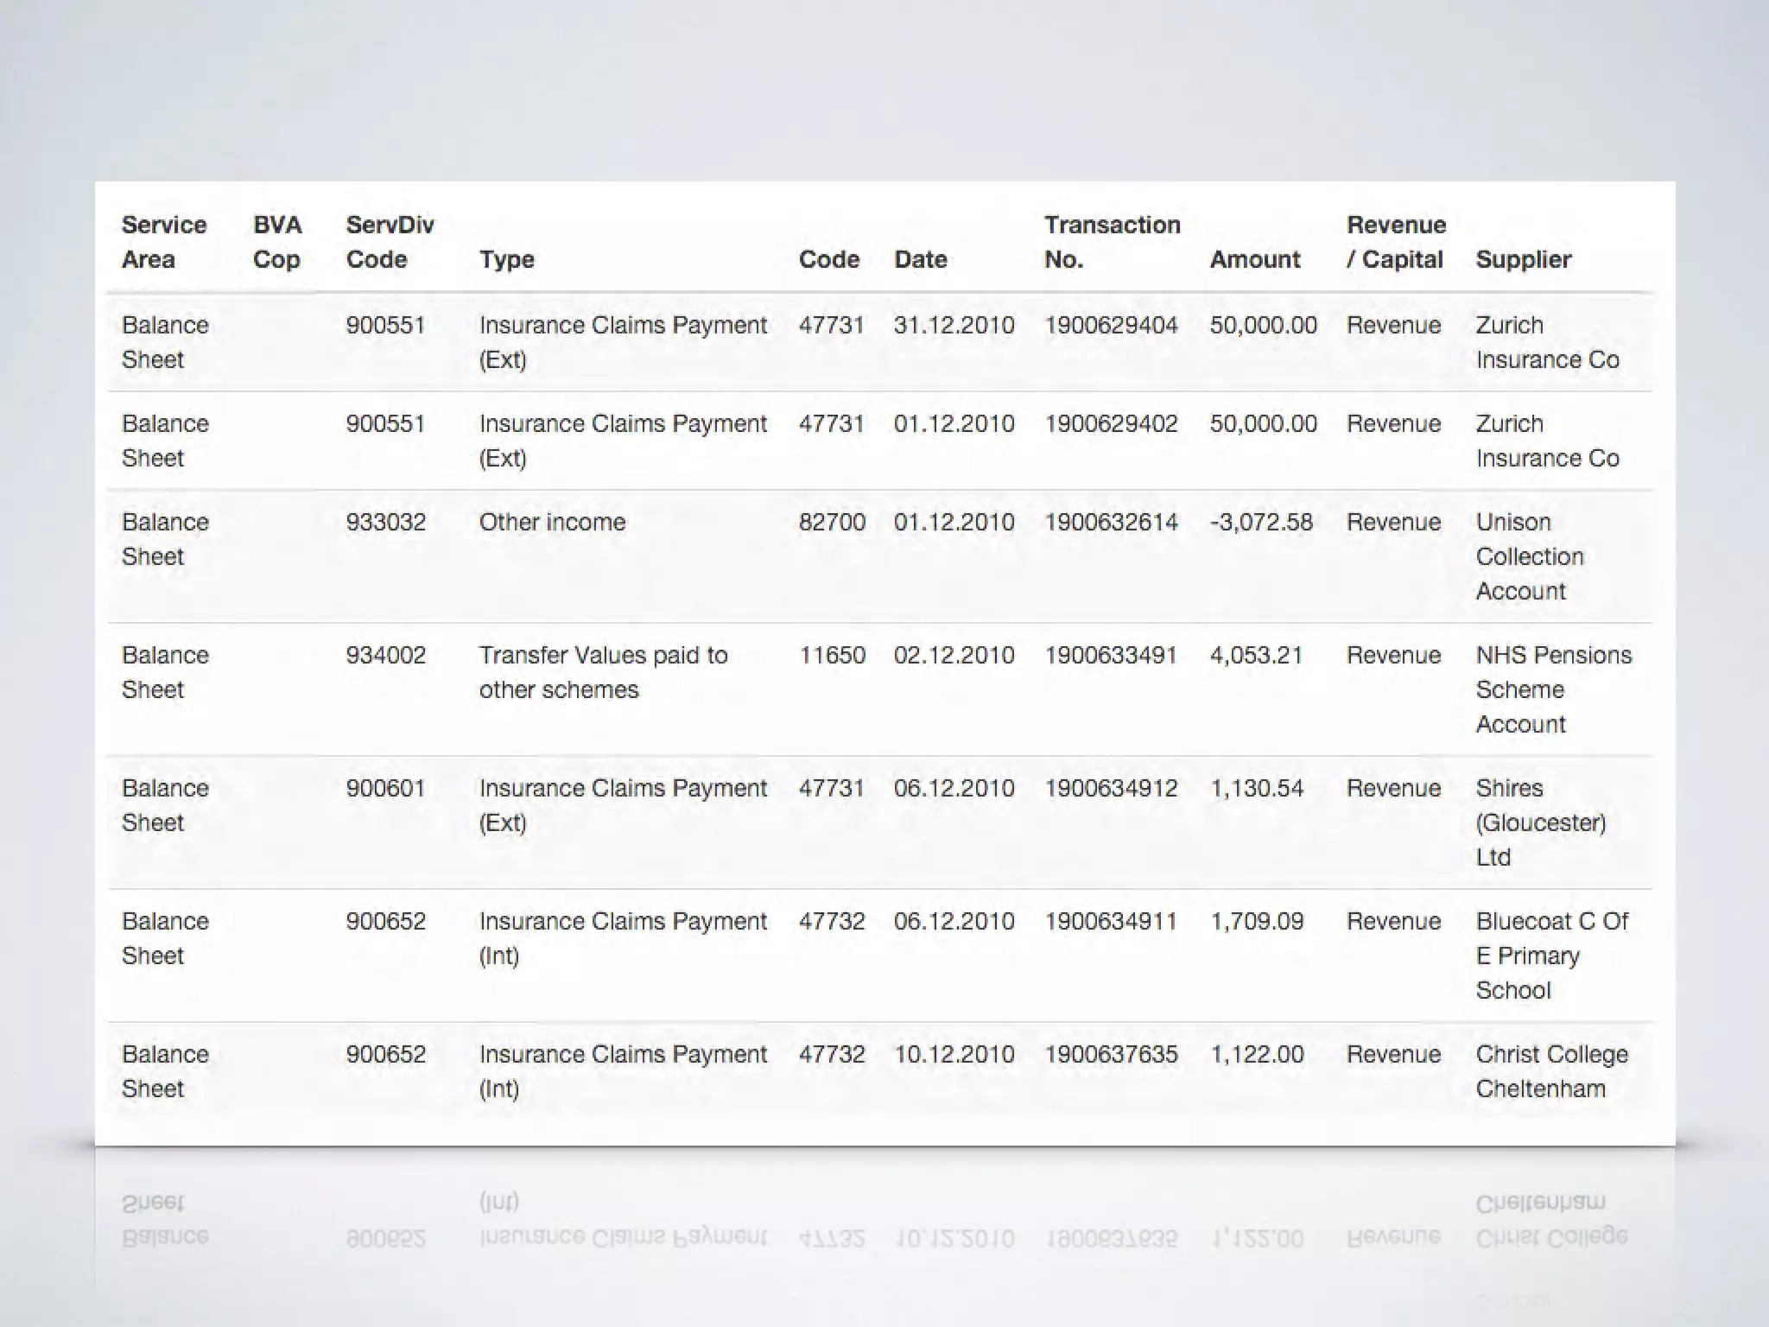
Task: Select the Shires (Gloucester) Ltd supplier
Action: 1540,822
